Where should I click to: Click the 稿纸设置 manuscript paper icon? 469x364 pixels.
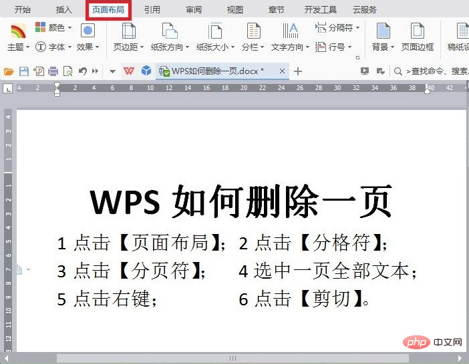click(463, 31)
